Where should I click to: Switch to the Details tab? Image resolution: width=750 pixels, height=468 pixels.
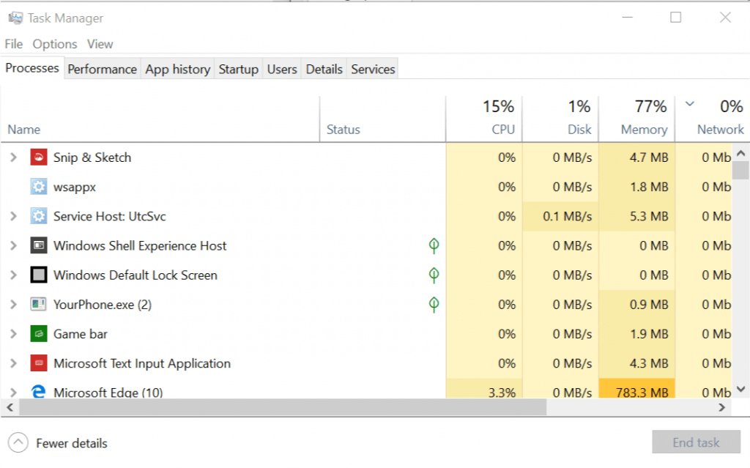324,70
